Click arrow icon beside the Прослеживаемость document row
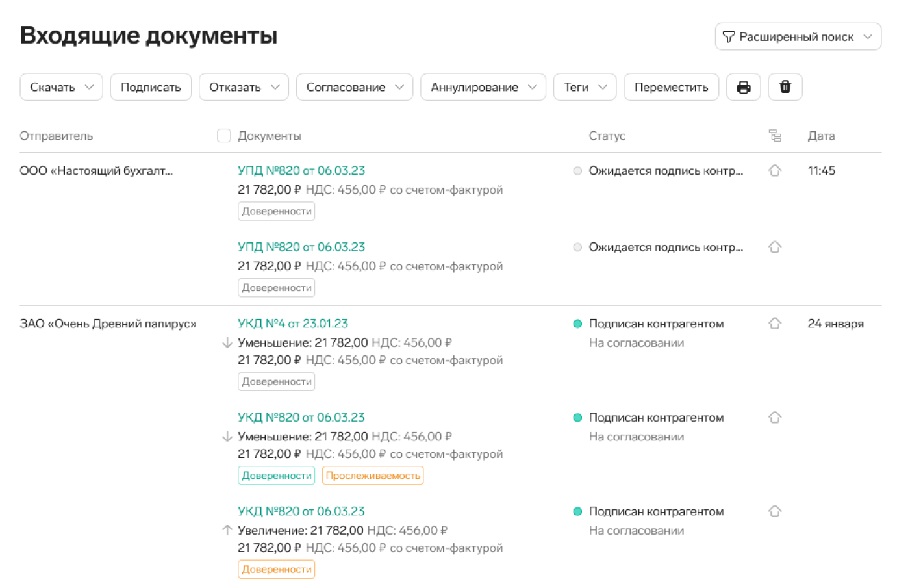921x586 pixels. pyautogui.click(x=774, y=418)
